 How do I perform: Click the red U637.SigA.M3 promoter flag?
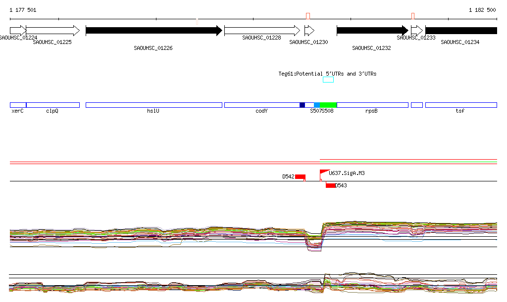coord(324,173)
